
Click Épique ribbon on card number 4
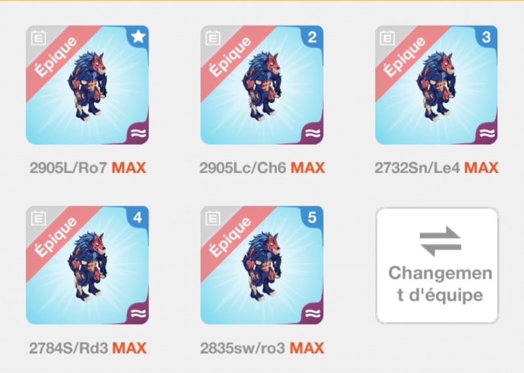pyautogui.click(x=56, y=237)
